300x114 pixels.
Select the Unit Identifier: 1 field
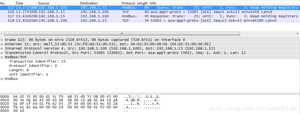coord(29,74)
